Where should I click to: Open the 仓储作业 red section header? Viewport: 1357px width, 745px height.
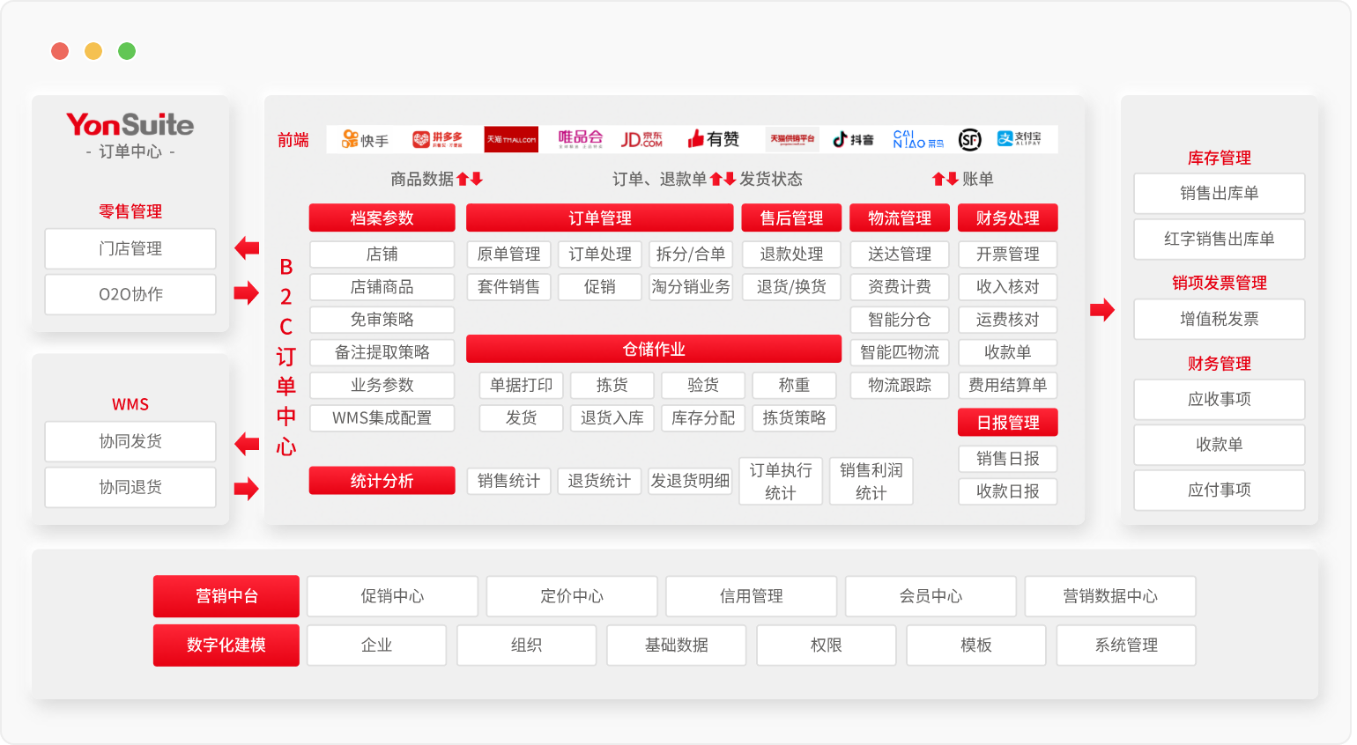(653, 349)
